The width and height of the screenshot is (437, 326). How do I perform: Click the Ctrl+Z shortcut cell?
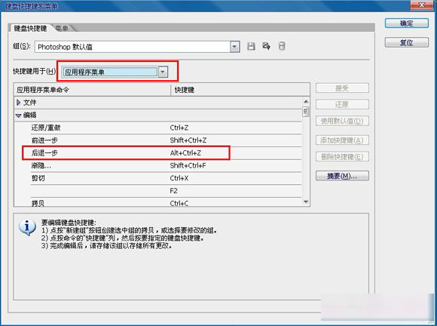[179, 128]
